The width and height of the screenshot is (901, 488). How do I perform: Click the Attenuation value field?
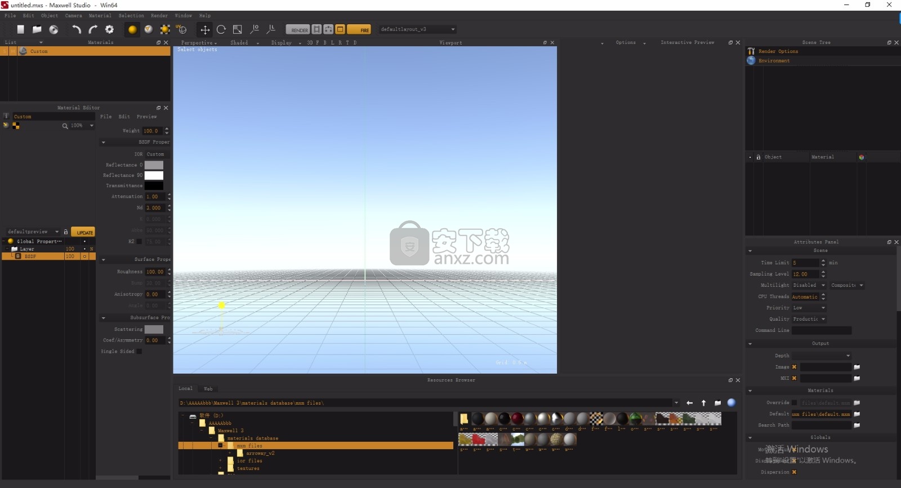pos(155,197)
